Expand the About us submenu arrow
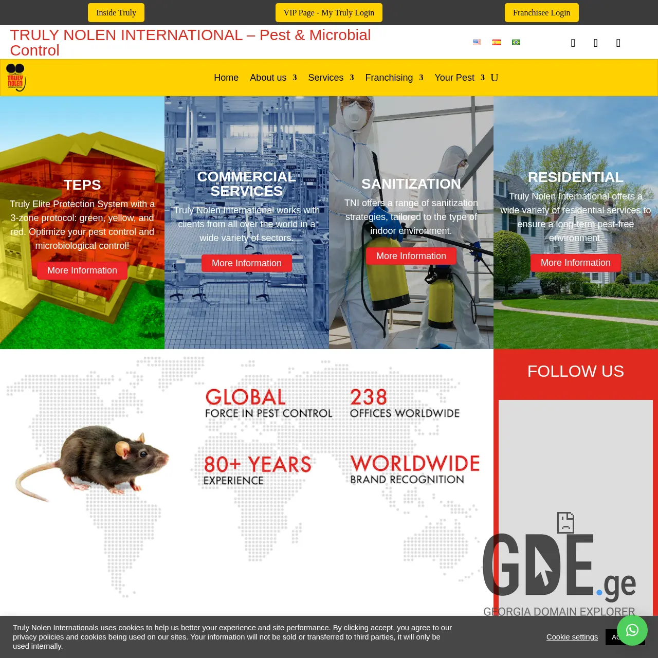This screenshot has height=658, width=658. click(295, 78)
